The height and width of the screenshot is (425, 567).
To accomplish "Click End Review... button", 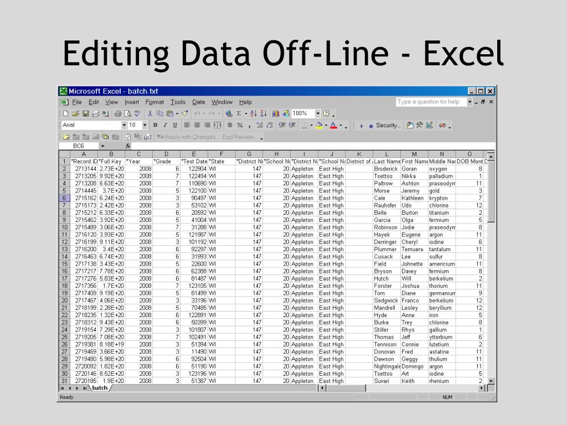I will (239, 137).
